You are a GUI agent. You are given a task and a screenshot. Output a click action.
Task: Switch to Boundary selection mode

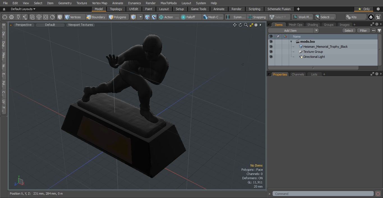pyautogui.click(x=96, y=17)
